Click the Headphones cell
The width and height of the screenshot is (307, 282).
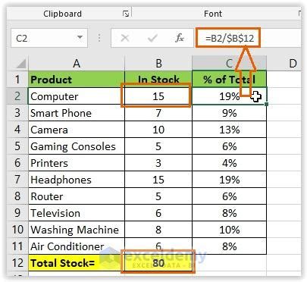(77, 180)
